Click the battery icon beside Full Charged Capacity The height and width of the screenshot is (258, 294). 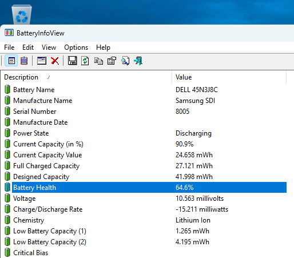(x=7, y=165)
